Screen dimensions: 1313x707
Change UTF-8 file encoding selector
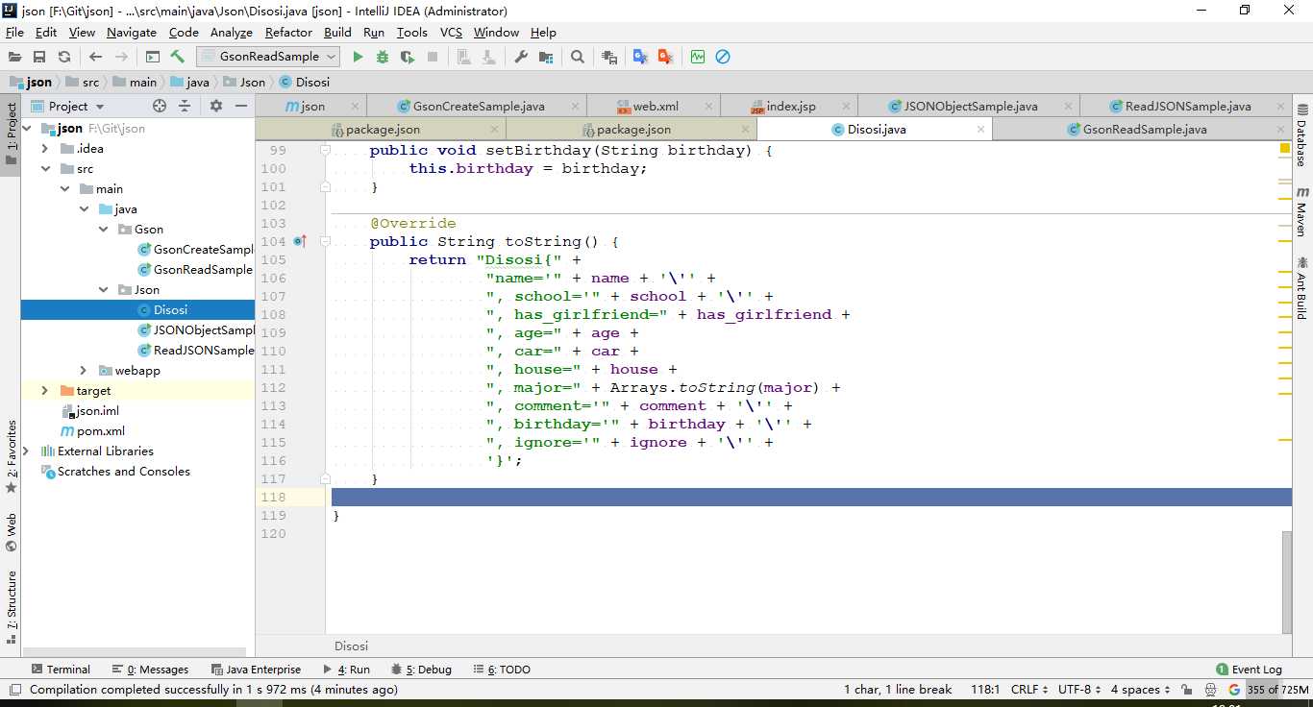pos(1079,689)
